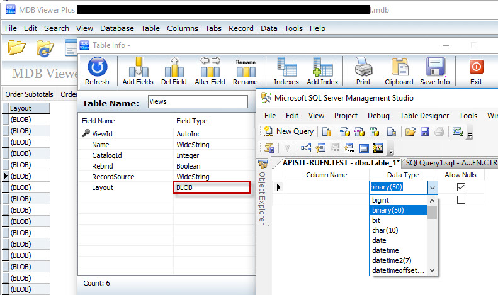
Task: Select the ViewId field row
Action: 167,134
